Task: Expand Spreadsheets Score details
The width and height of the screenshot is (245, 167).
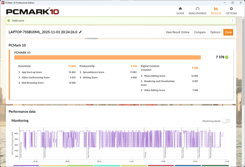Action: coord(81,72)
